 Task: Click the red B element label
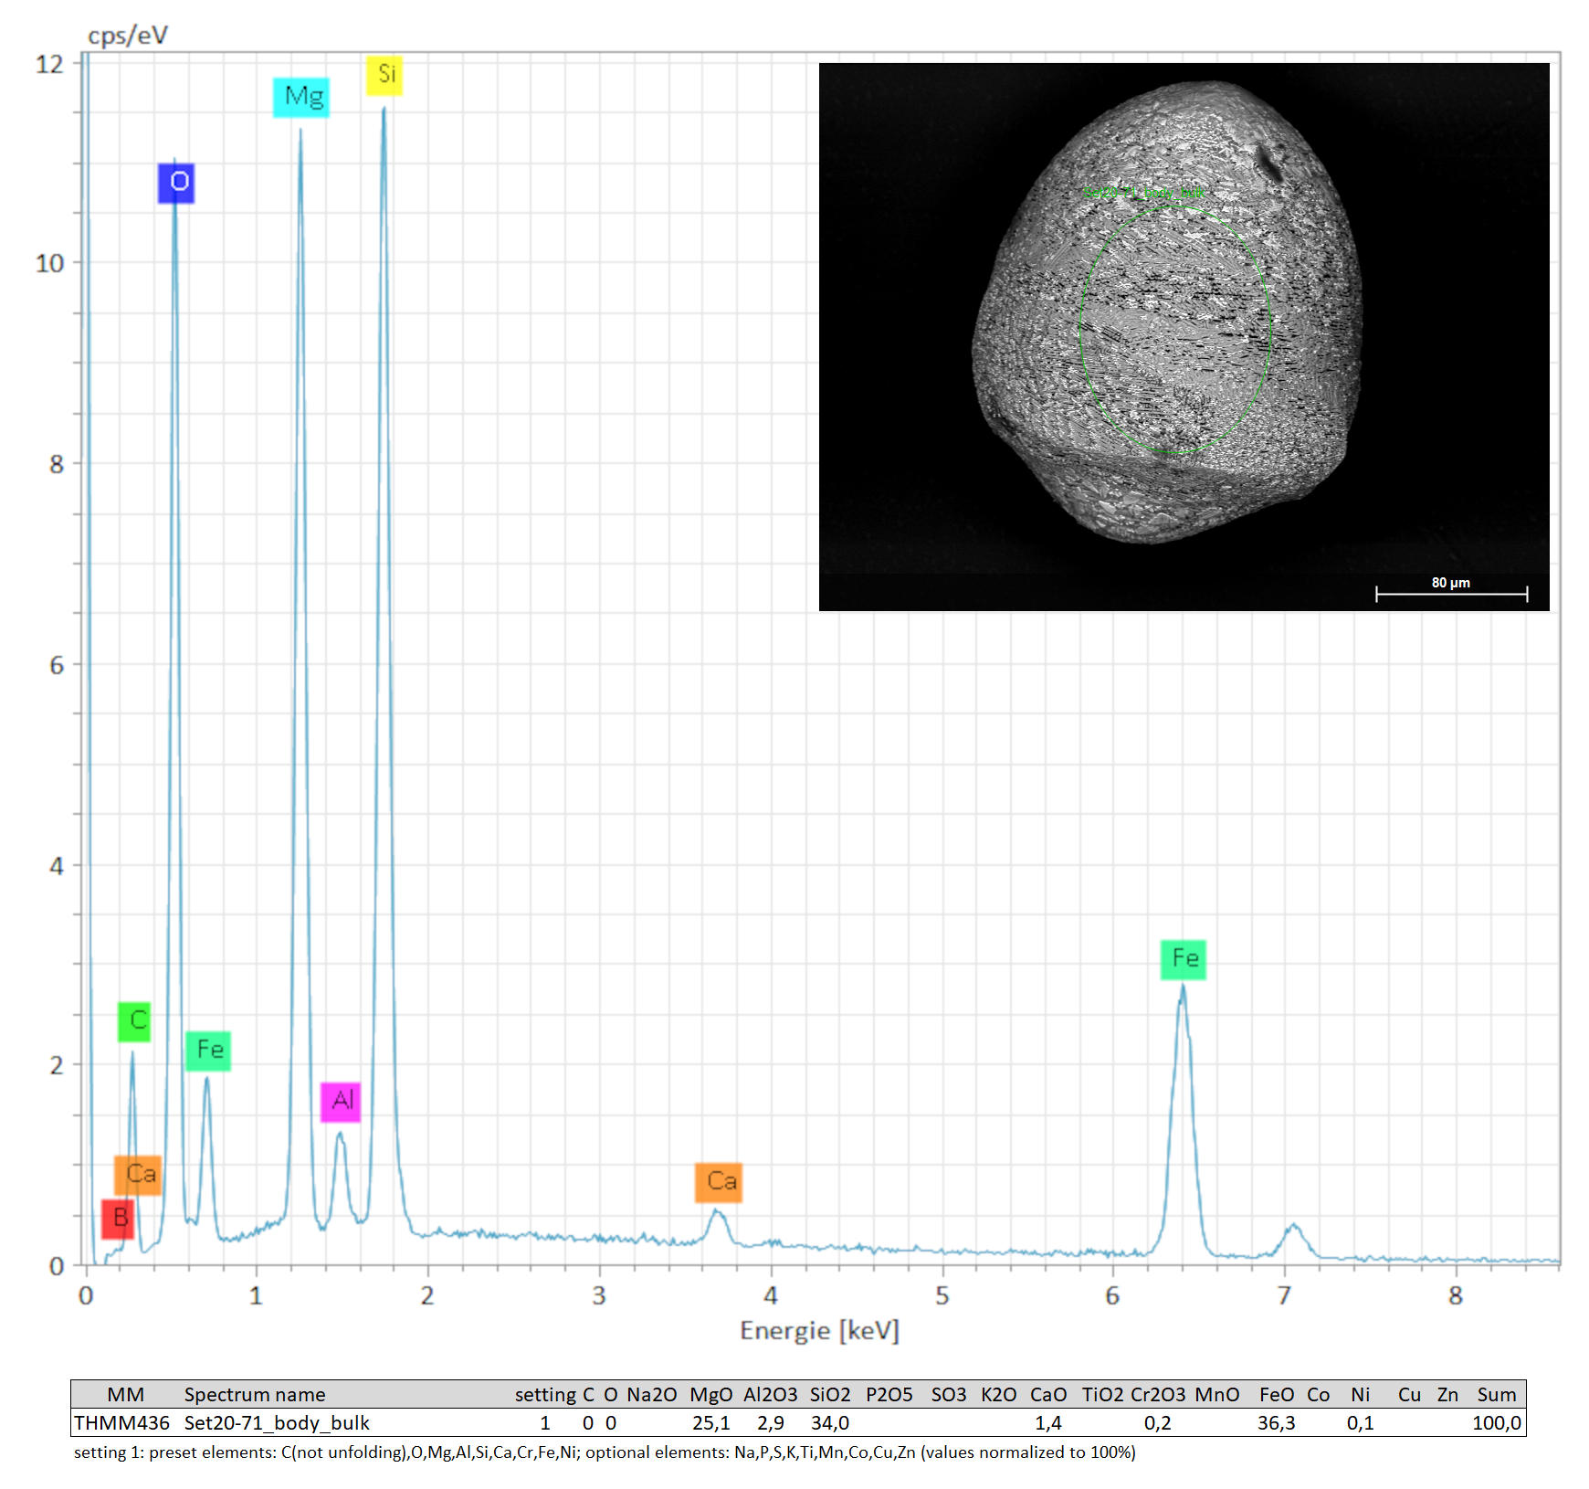118,1219
